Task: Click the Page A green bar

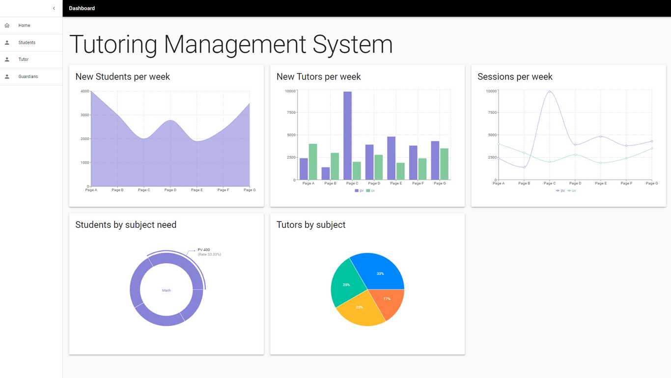Action: [313, 162]
